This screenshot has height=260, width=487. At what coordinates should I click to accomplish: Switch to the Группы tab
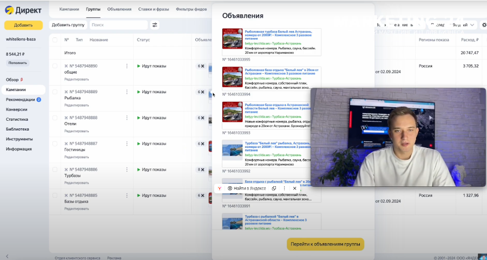pyautogui.click(x=93, y=9)
